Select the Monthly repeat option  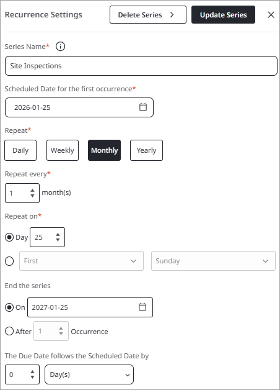[105, 150]
